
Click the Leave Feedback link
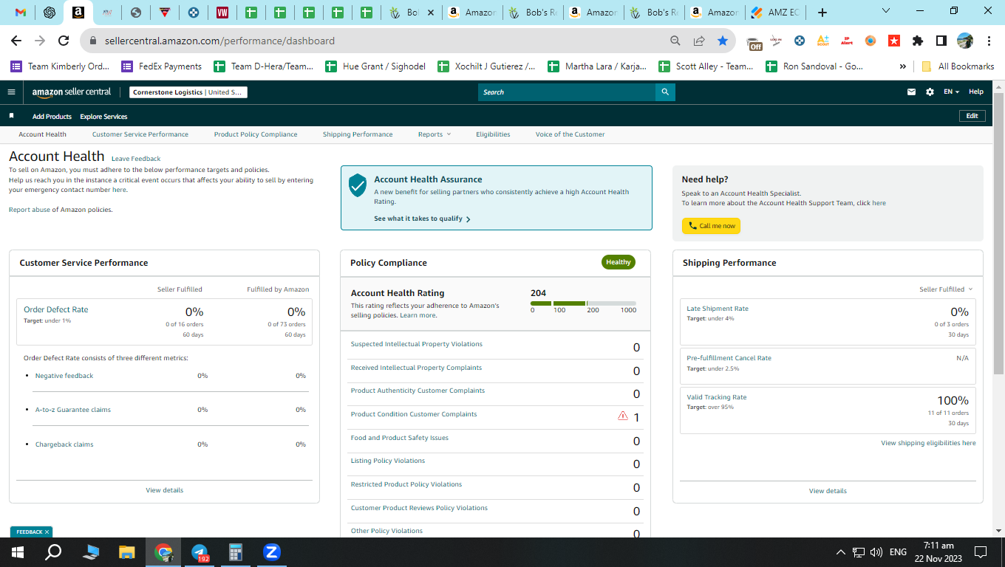[x=136, y=159]
